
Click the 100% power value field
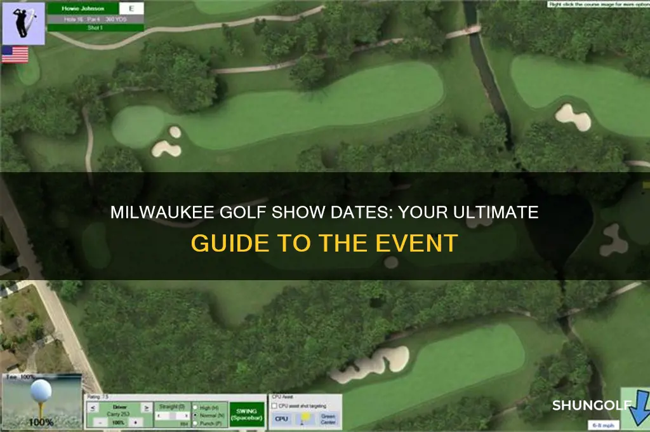coord(118,422)
